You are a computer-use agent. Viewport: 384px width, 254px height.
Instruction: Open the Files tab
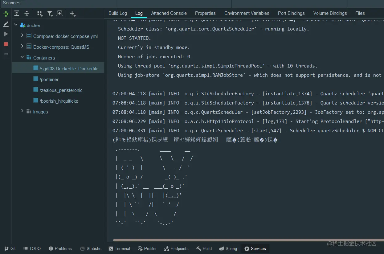(360, 13)
